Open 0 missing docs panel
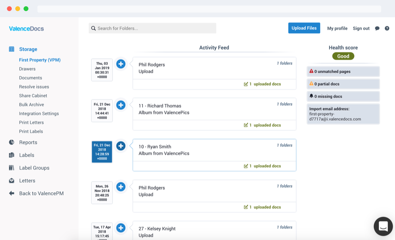 coord(343,96)
